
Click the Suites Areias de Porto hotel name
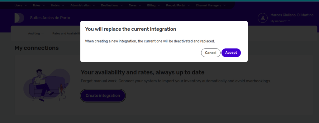[50, 18]
